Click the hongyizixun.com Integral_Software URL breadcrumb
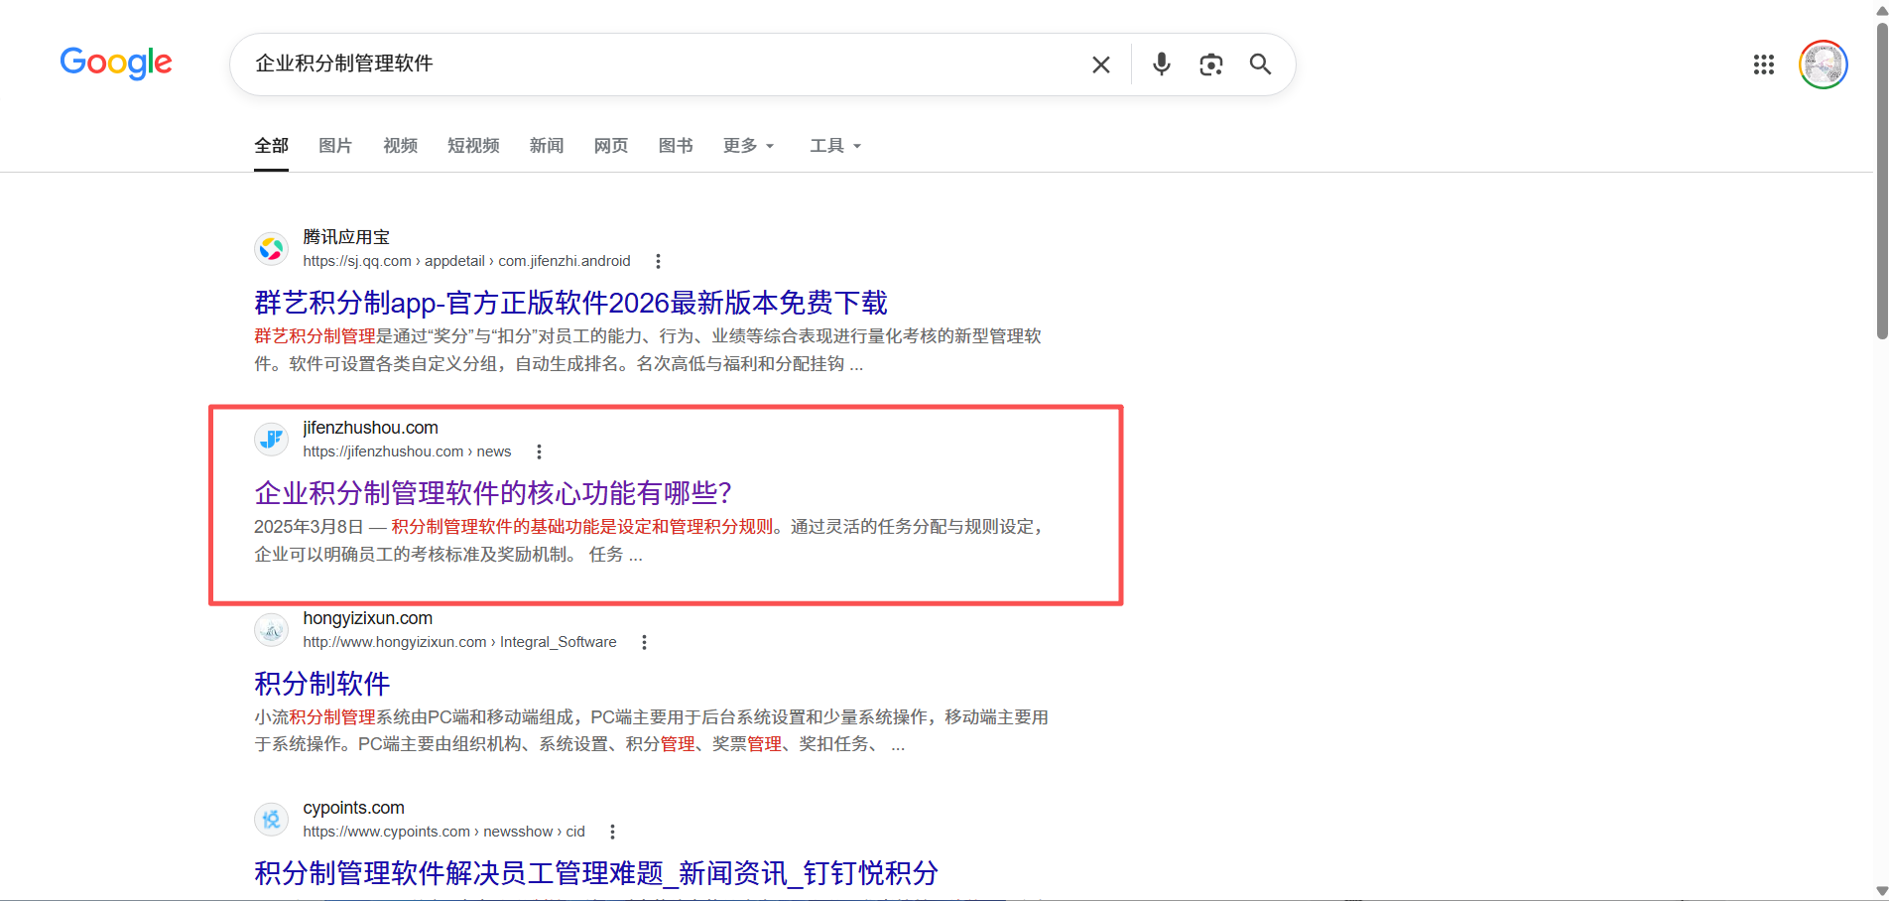This screenshot has width=1889, height=901. (459, 642)
